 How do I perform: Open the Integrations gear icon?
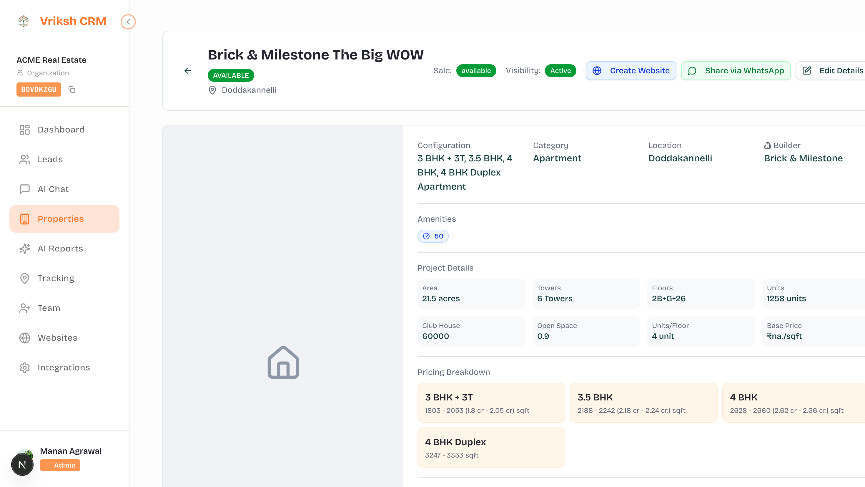(24, 367)
